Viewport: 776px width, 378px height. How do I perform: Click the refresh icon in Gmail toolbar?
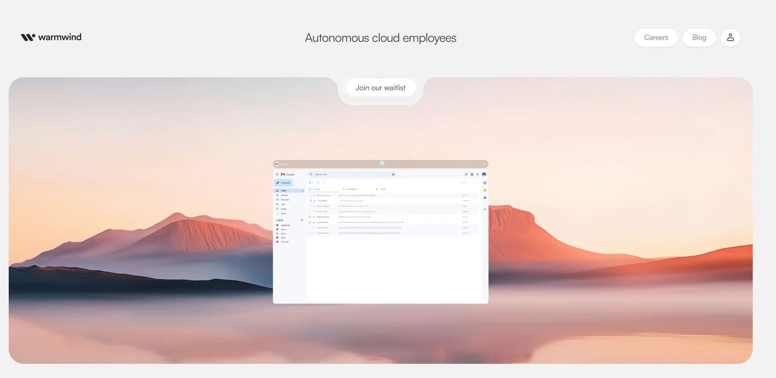click(x=318, y=182)
